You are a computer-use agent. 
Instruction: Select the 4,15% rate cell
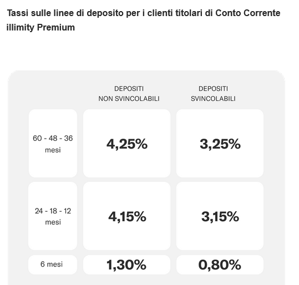point(127,216)
